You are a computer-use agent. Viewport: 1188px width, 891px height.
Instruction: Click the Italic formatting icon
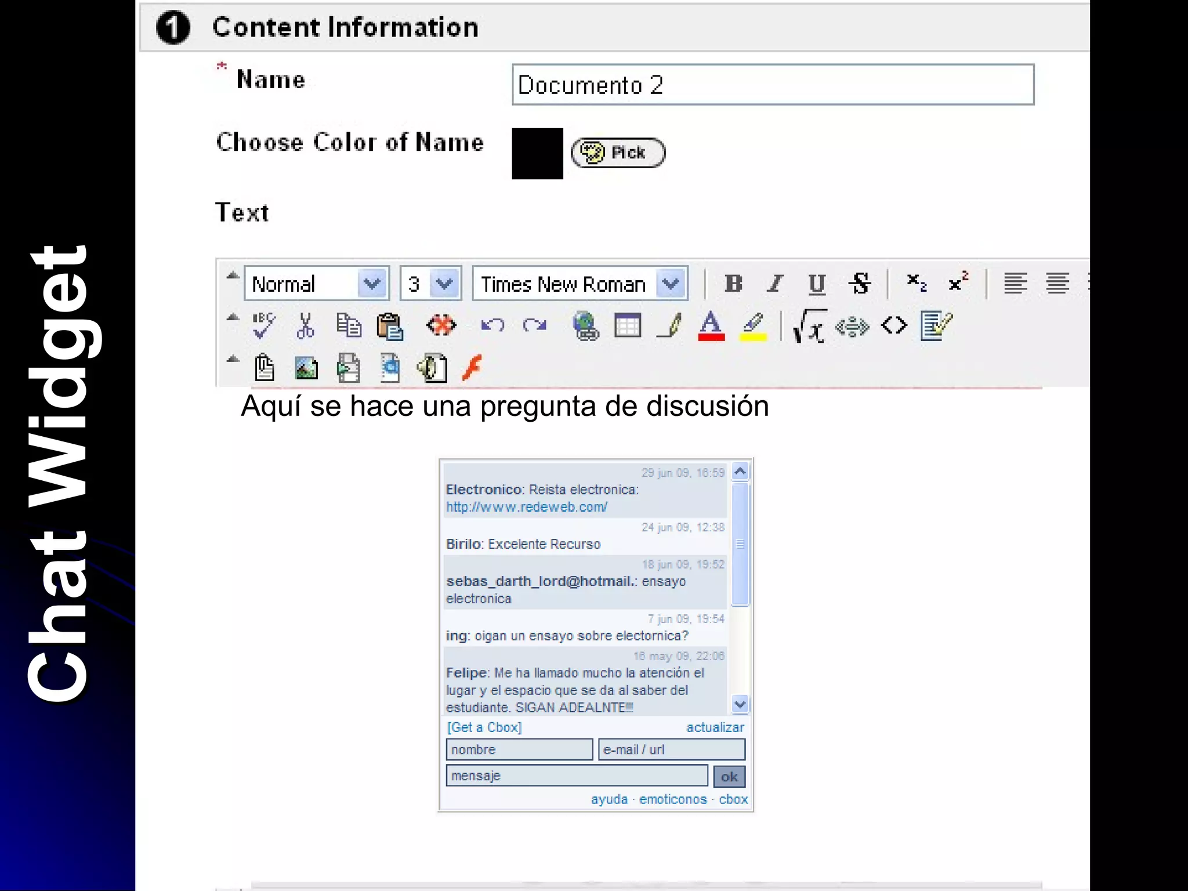(775, 284)
